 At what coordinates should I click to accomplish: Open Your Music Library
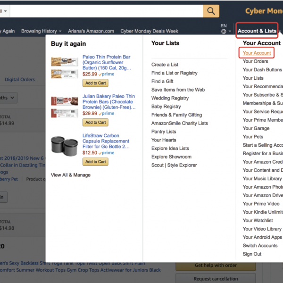coord(262,179)
